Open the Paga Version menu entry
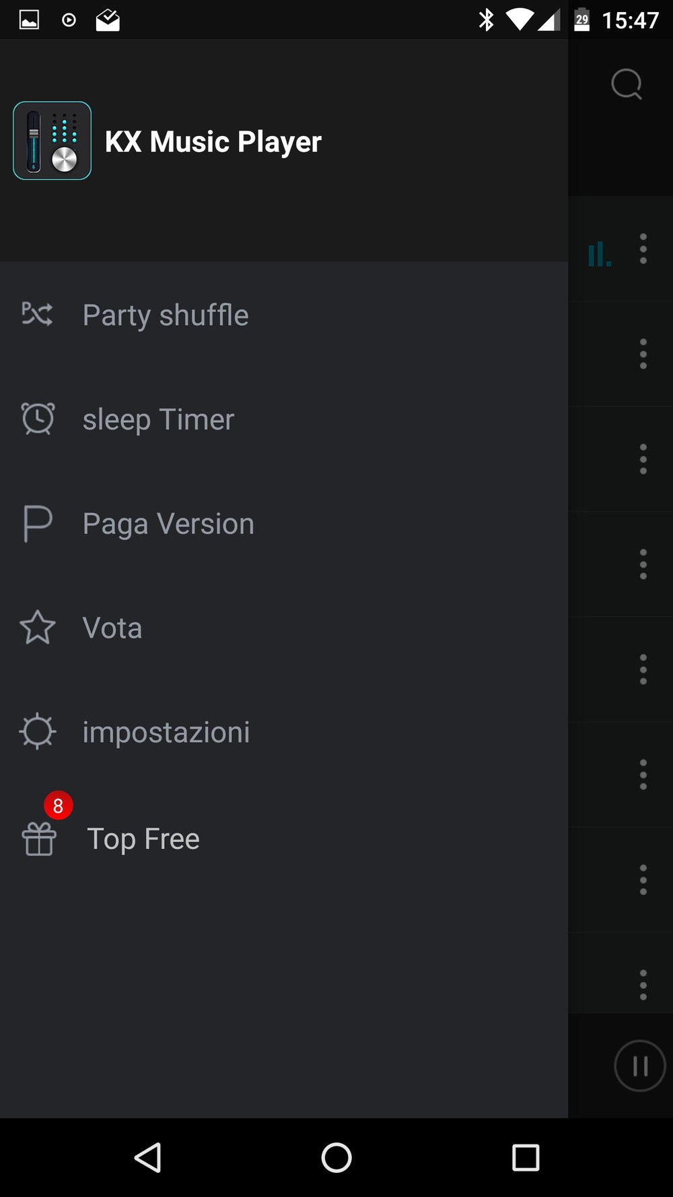Screen dimensions: 673x1197 tap(168, 524)
